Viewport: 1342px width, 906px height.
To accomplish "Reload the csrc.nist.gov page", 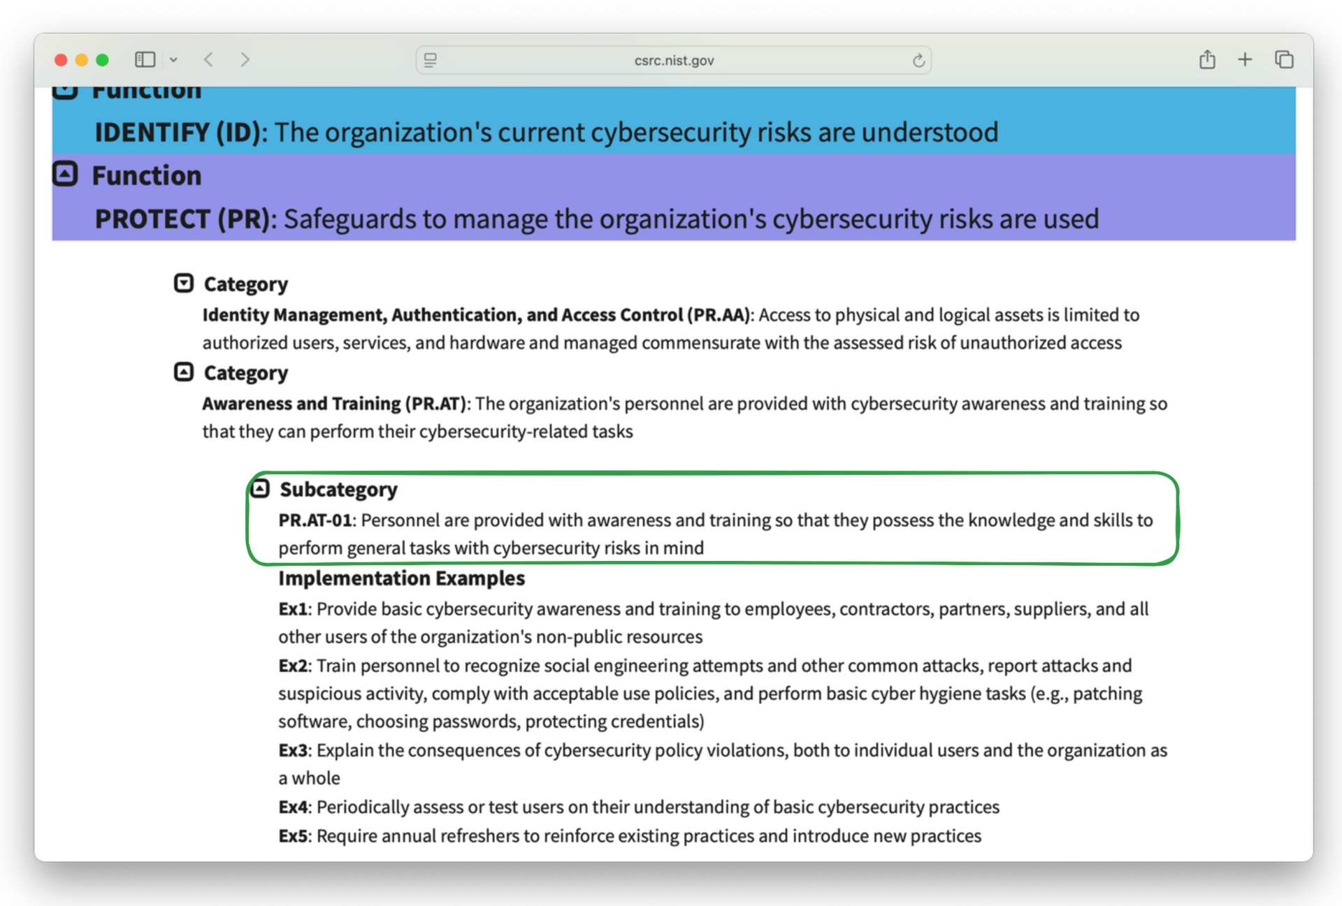I will 918,61.
